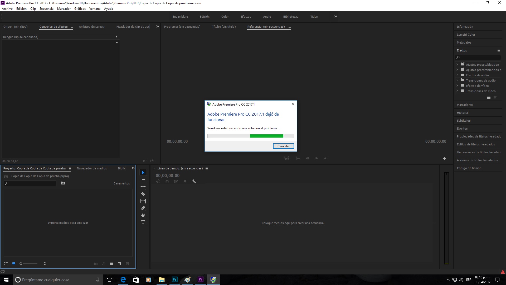Show overflow workspaces chevron menu
Screen dimensions: 506x285
[336, 17]
